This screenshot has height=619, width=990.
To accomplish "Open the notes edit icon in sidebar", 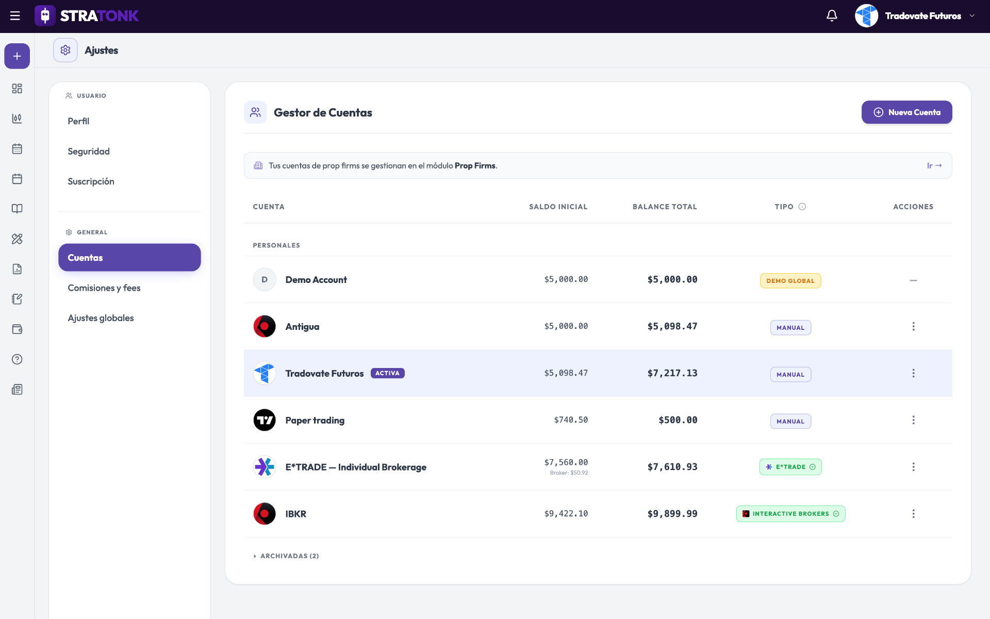I will pos(17,299).
